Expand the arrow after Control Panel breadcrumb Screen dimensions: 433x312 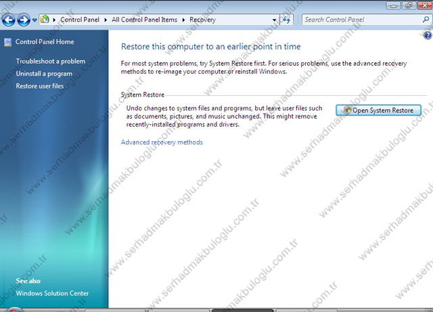(106, 20)
